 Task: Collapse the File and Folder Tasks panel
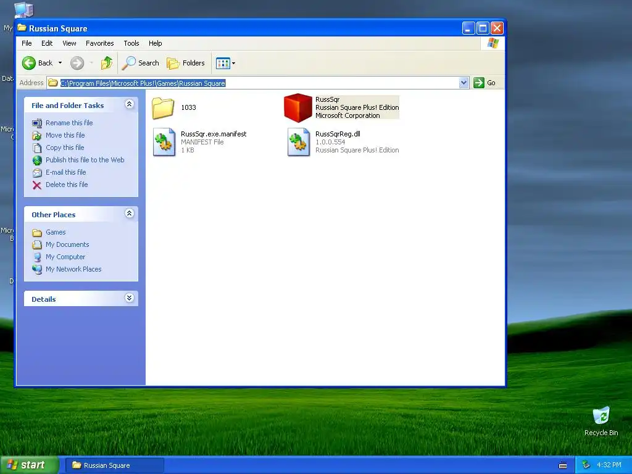pos(129,104)
